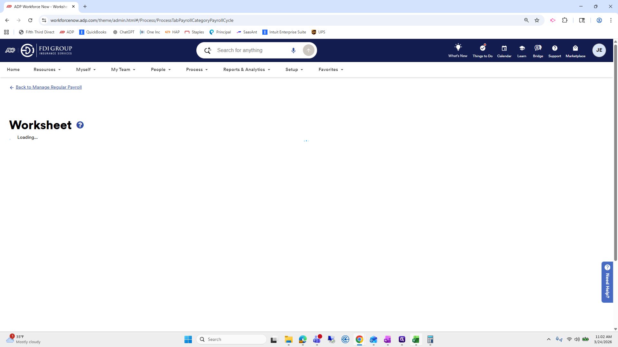Expand the Process dropdown menu

click(197, 69)
